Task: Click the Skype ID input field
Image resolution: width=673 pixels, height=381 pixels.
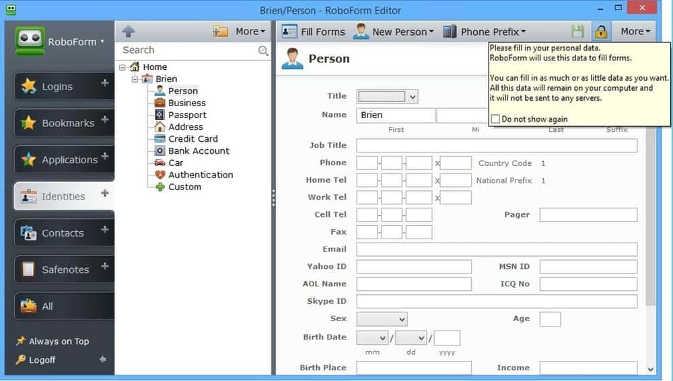Action: coord(497,301)
